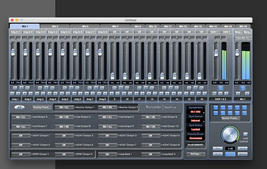Click PFL button on Anlg 1 channel
267x169 pixels.
16,88
